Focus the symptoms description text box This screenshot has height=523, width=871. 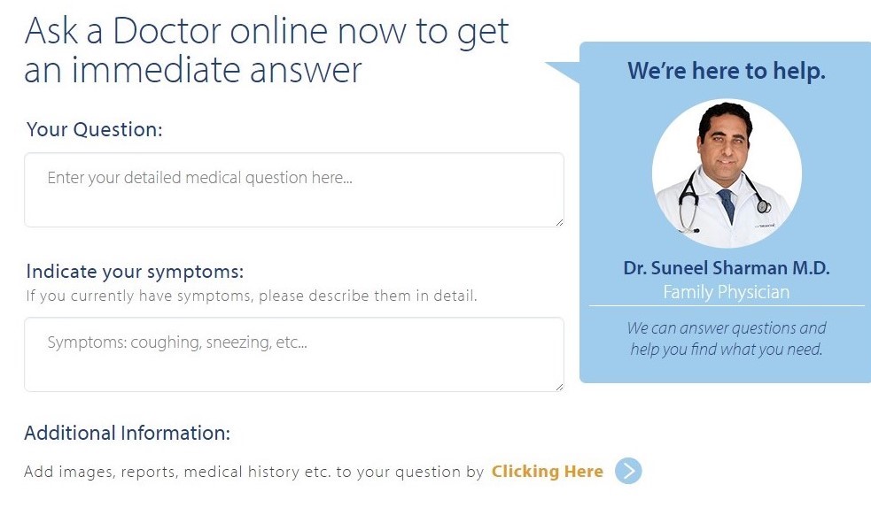[x=293, y=354]
